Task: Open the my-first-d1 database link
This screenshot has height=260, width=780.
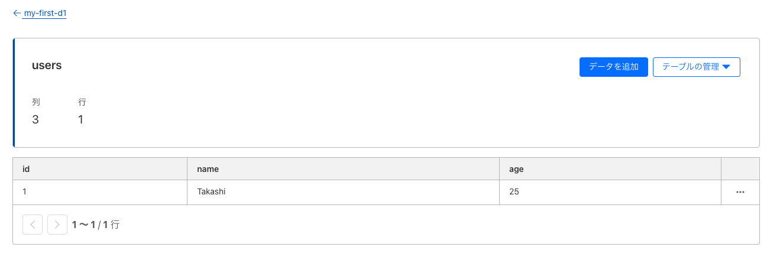Action: pos(45,13)
